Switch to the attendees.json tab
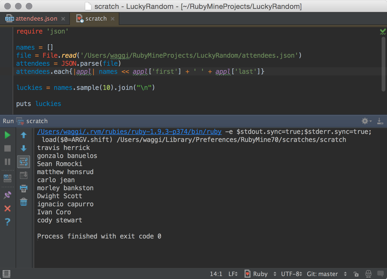387x279 pixels. (36, 19)
